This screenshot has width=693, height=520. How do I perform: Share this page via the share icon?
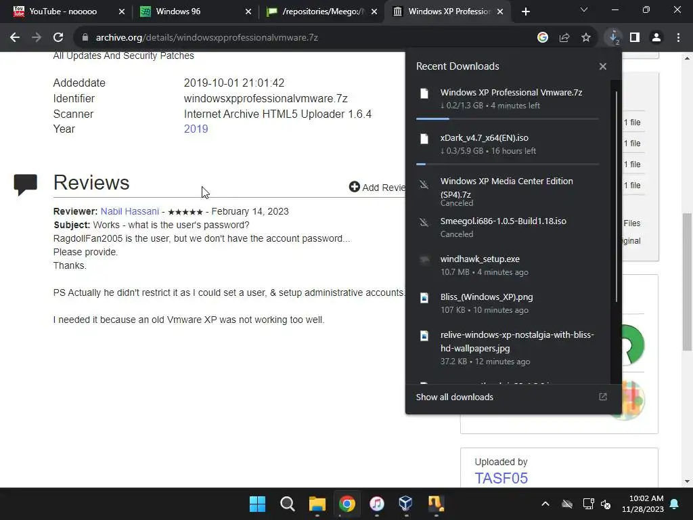[564, 38]
